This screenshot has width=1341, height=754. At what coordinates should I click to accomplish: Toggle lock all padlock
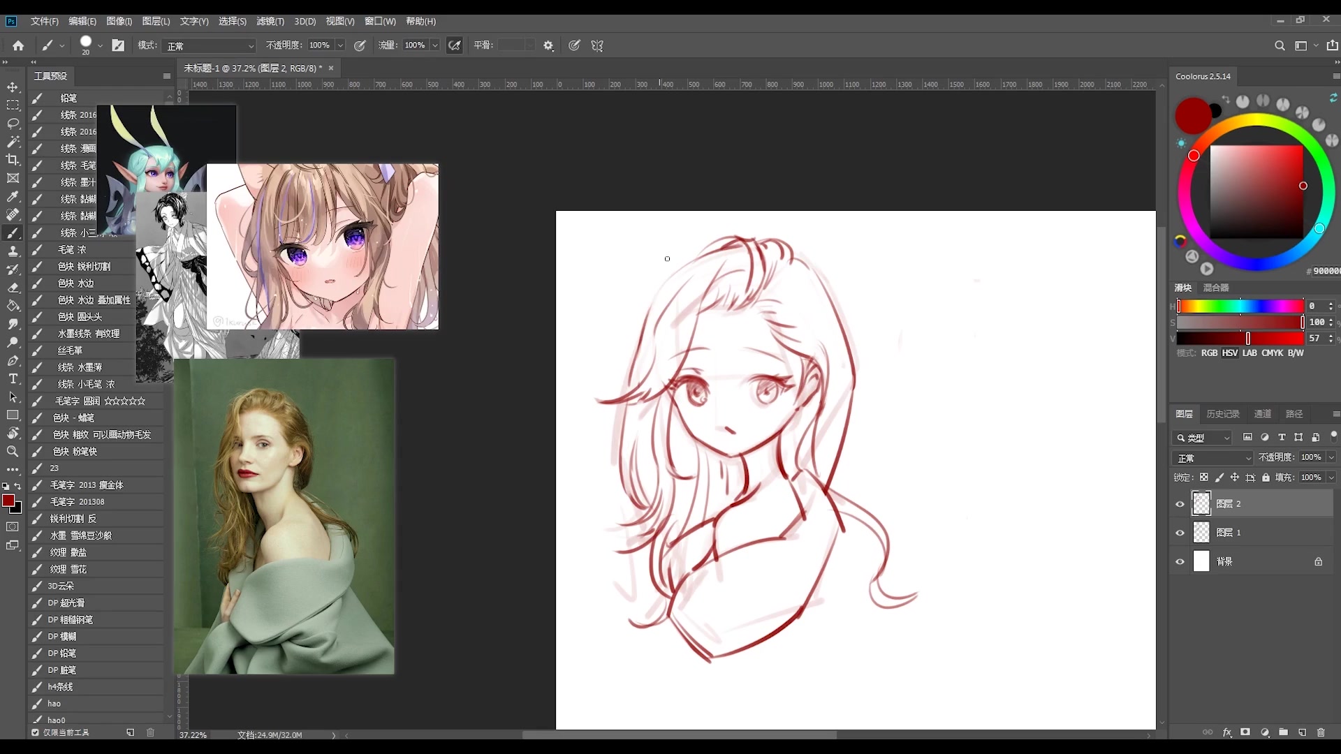click(x=1266, y=478)
